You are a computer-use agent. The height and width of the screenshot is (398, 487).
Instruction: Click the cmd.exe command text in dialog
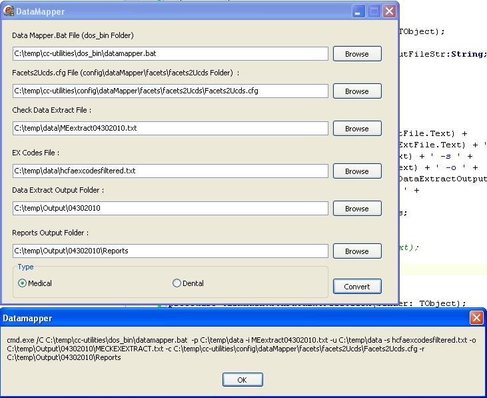point(241,349)
